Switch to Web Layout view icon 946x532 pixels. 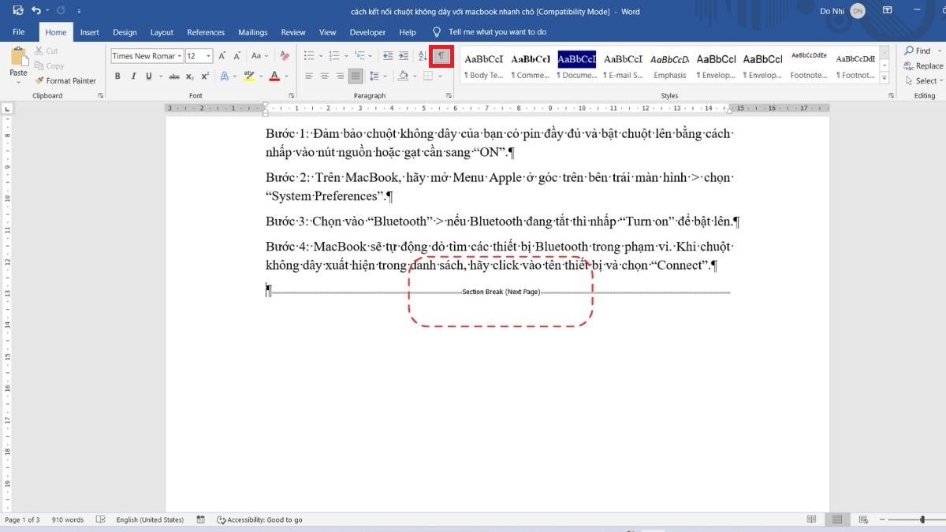pos(863,520)
